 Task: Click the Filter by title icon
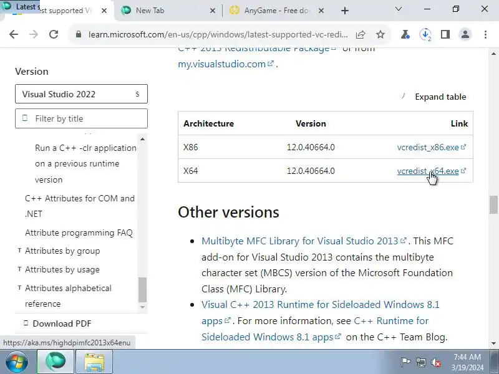pyautogui.click(x=25, y=118)
